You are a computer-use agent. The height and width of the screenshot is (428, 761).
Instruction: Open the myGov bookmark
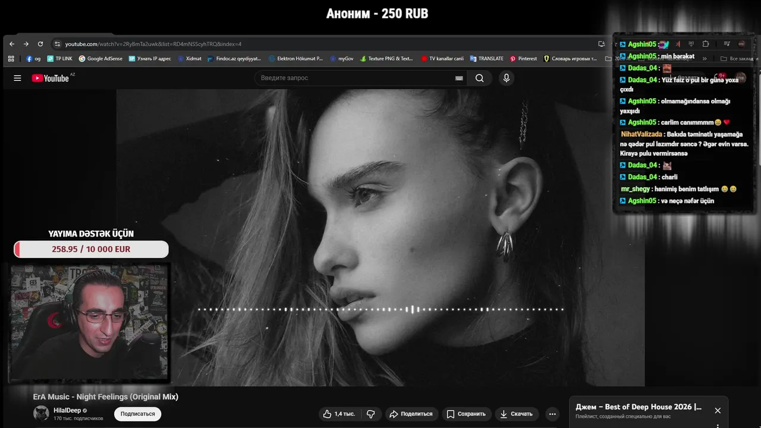pos(341,59)
